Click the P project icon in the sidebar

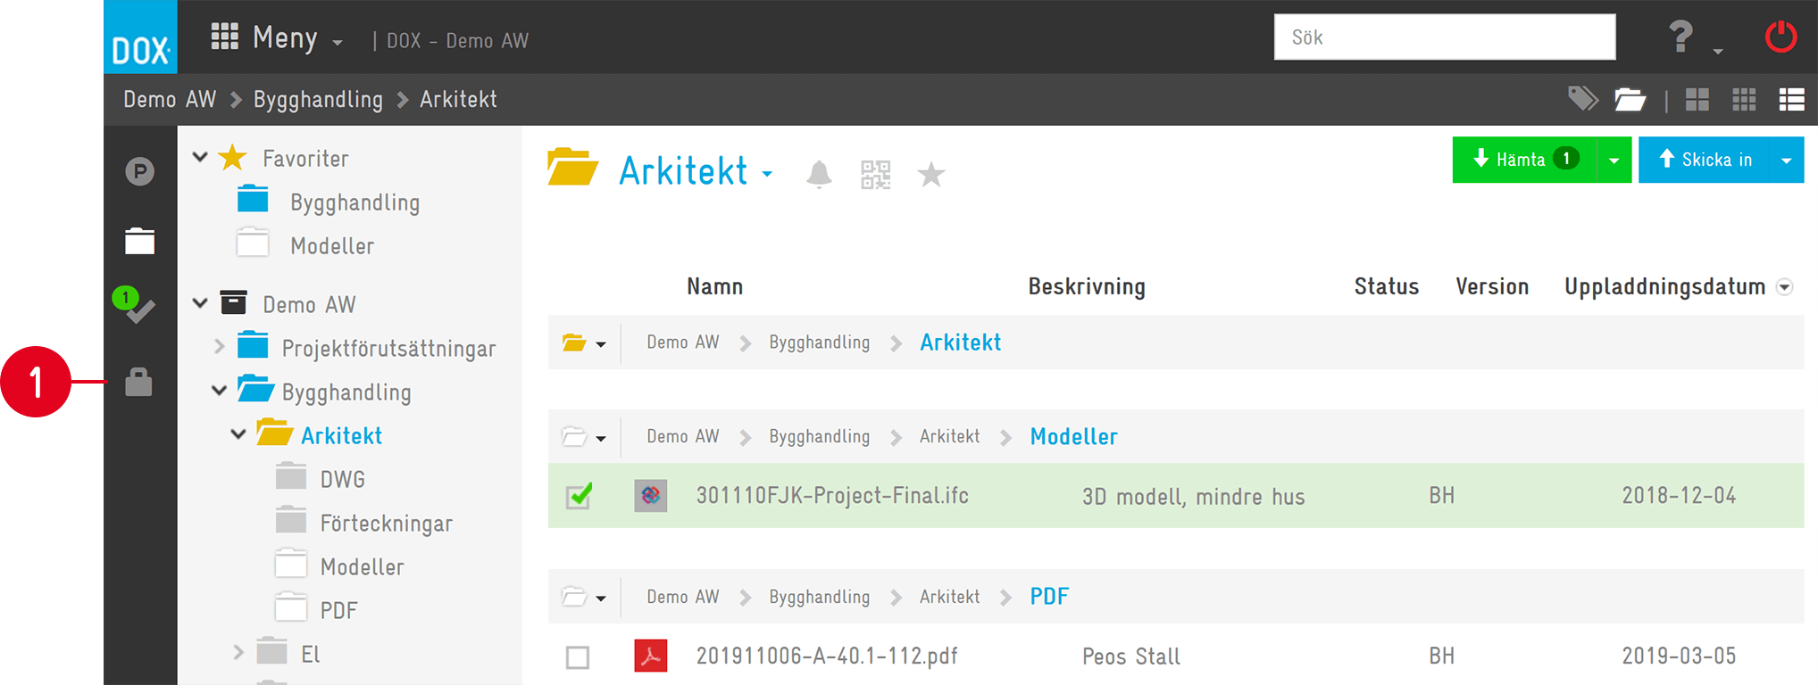tap(139, 171)
